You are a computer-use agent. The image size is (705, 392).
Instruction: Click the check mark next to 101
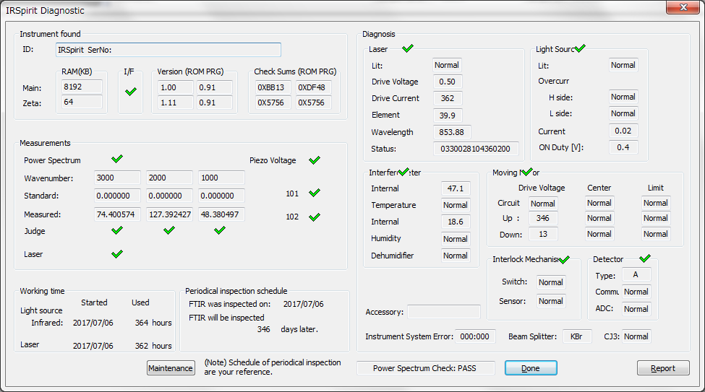point(315,193)
